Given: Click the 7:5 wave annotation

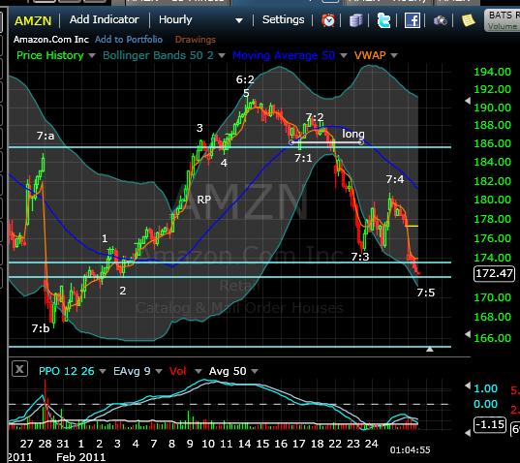Looking at the screenshot, I should point(426,293).
